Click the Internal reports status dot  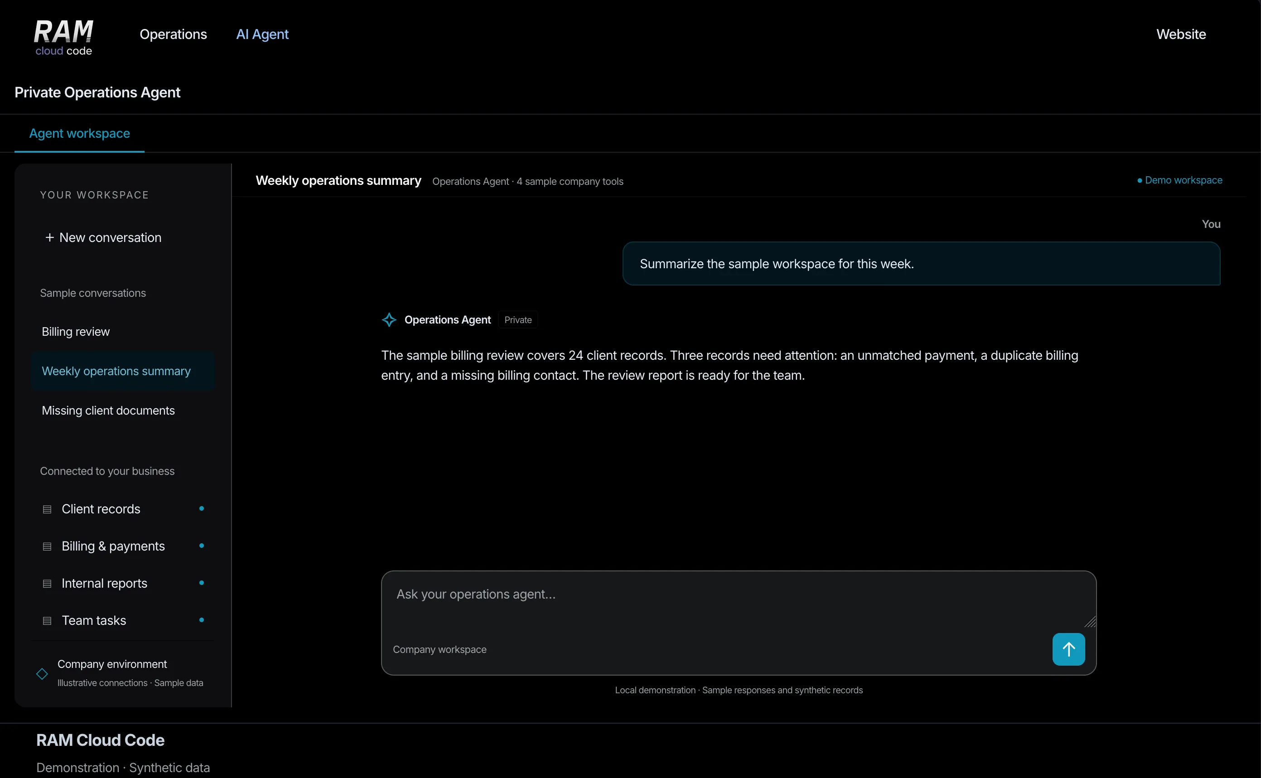tap(201, 582)
